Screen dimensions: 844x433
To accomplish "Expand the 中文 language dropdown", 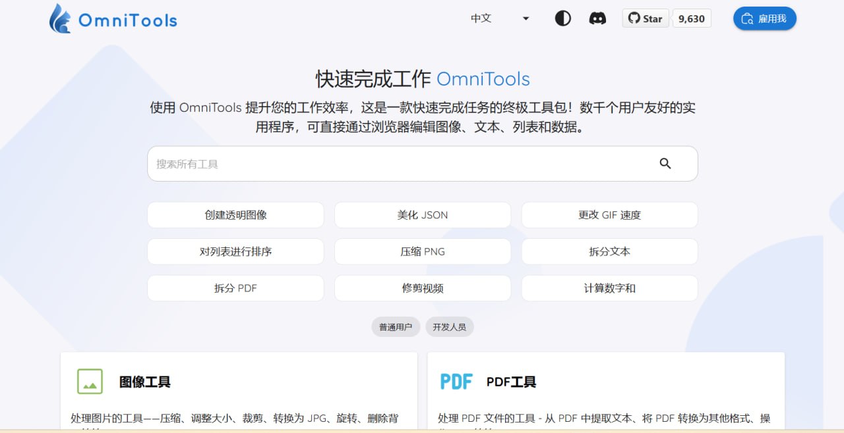I will pos(500,18).
